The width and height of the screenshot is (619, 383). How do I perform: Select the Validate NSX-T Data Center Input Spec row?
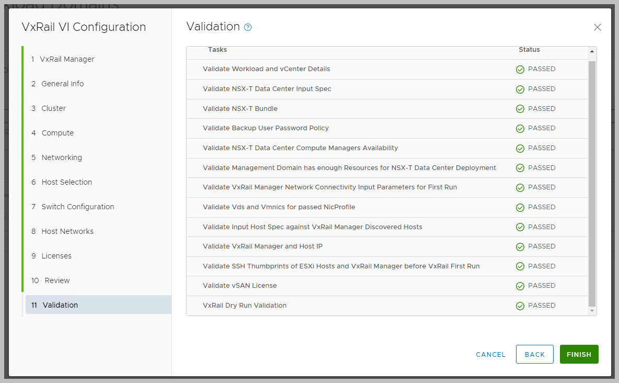267,89
